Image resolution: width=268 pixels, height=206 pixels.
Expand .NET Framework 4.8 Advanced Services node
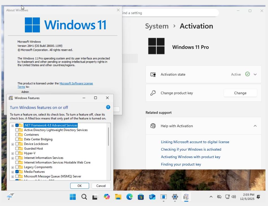(13, 126)
